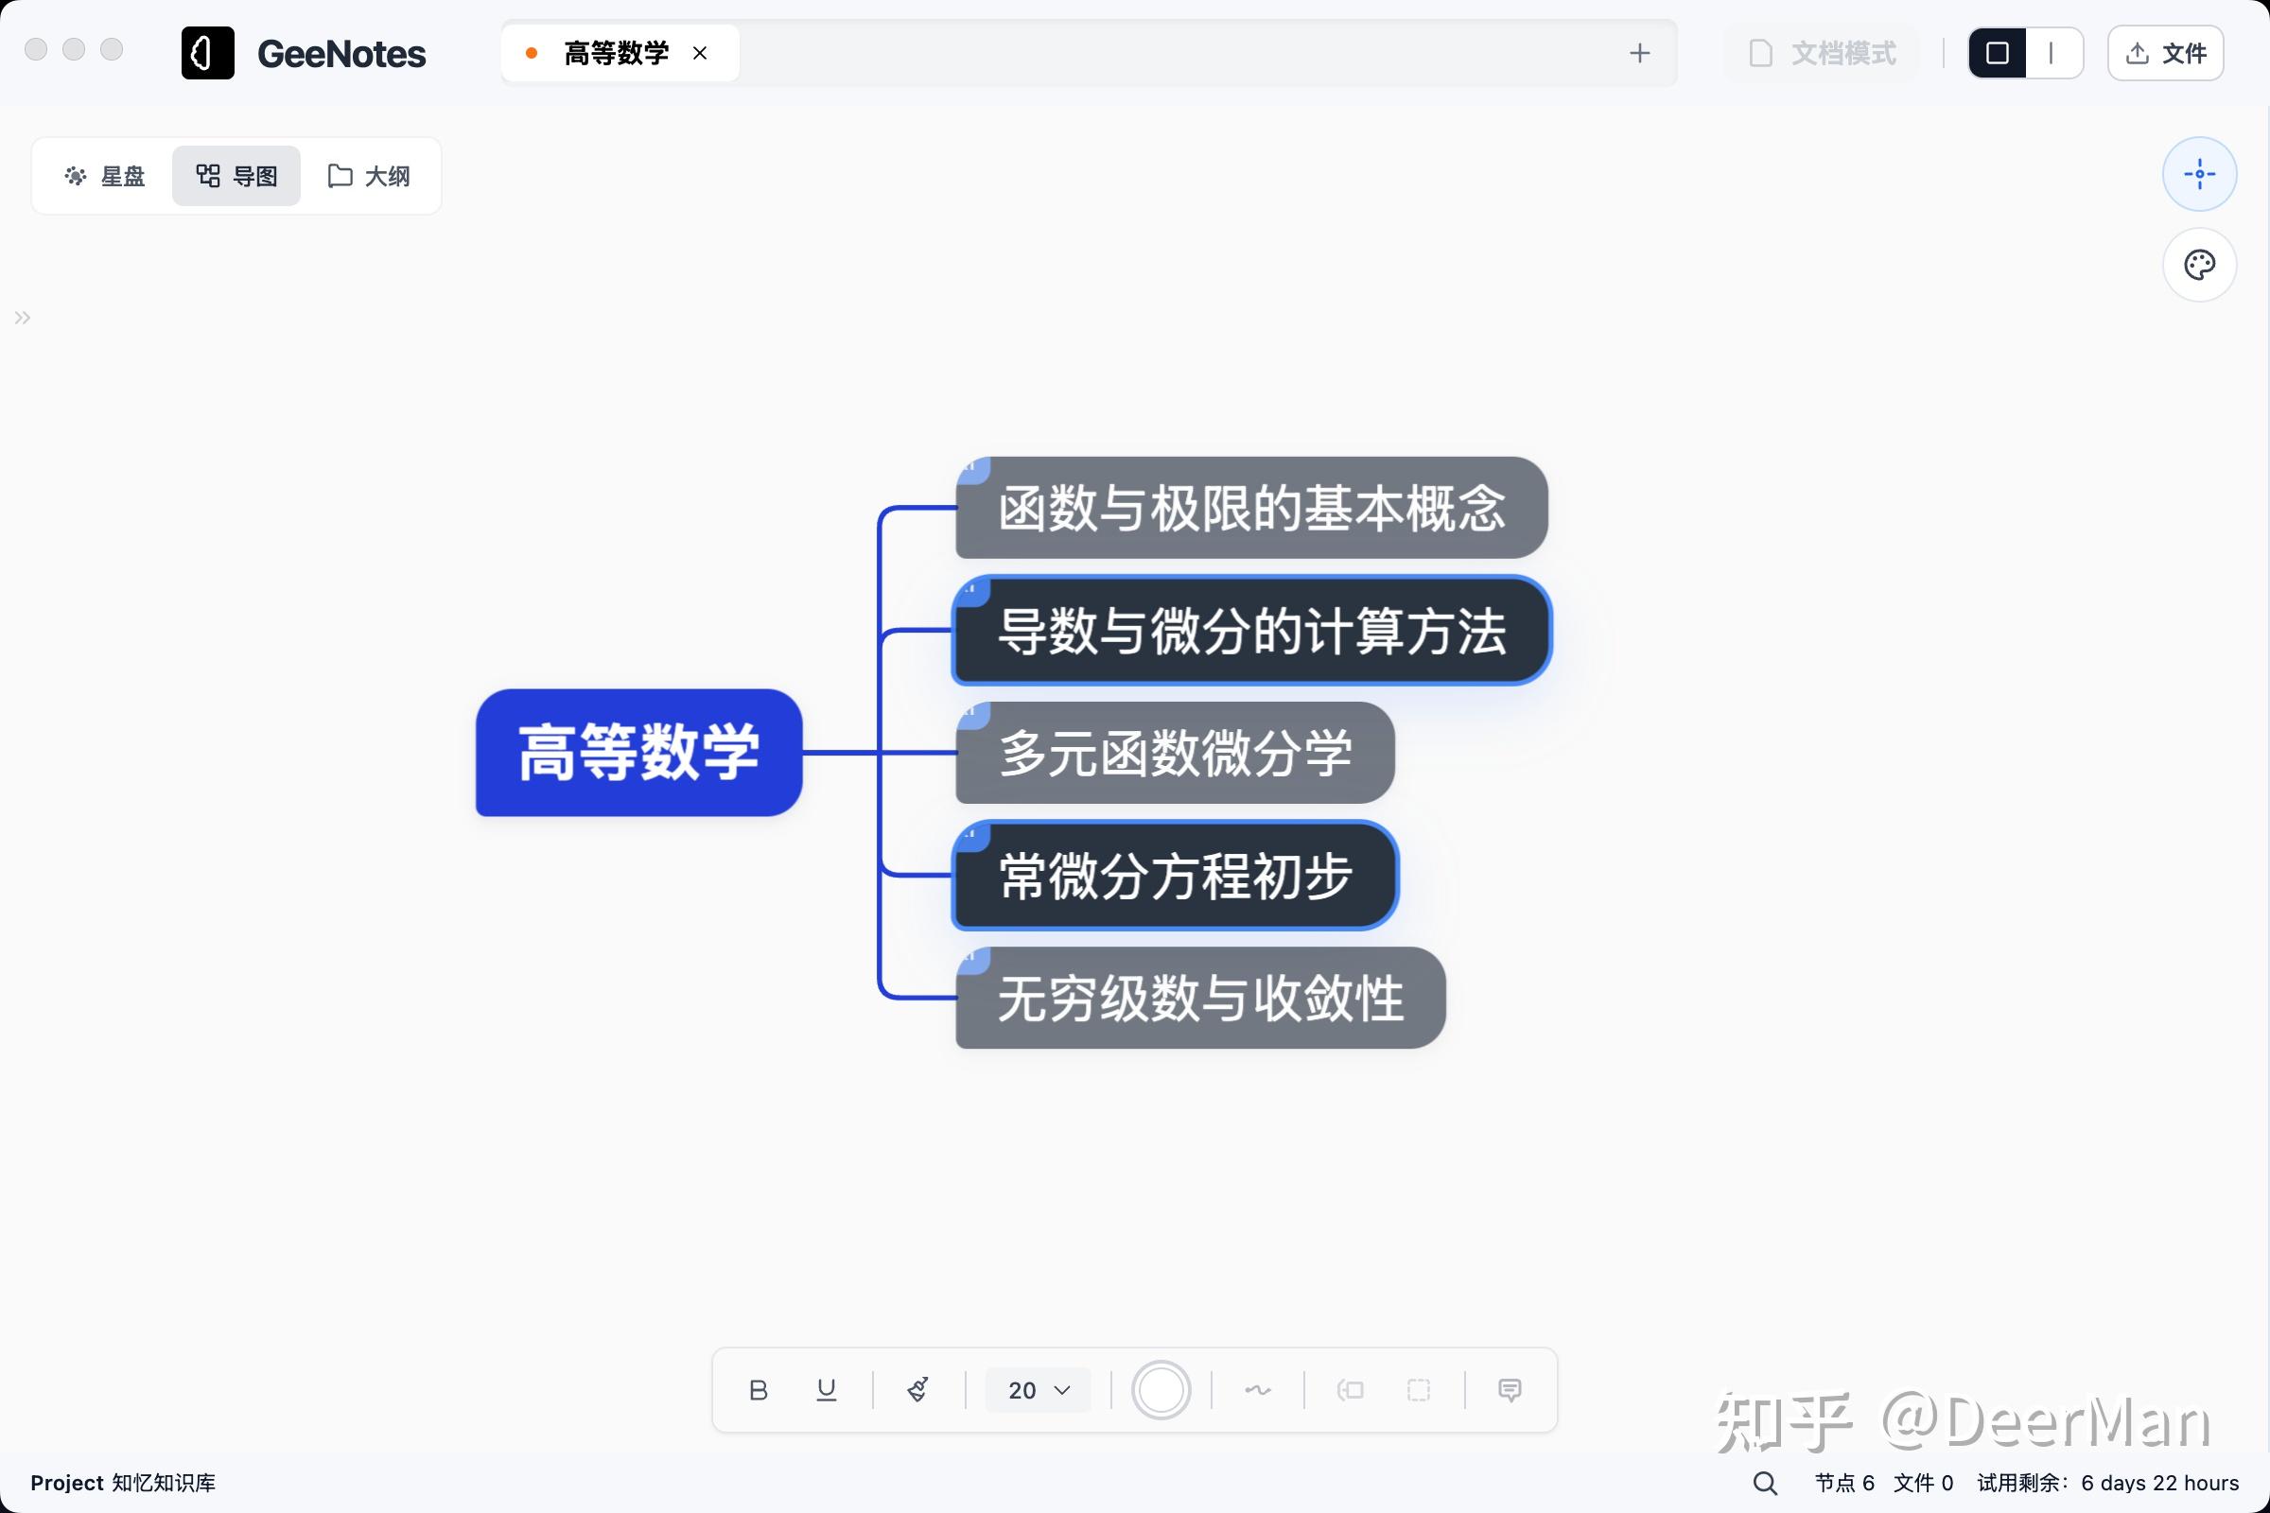Click the 文档模式 button

coord(1823,53)
